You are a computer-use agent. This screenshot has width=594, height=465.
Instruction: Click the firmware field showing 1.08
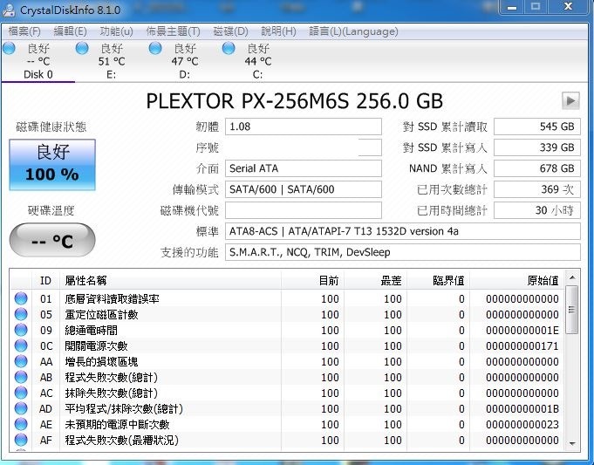tap(303, 127)
